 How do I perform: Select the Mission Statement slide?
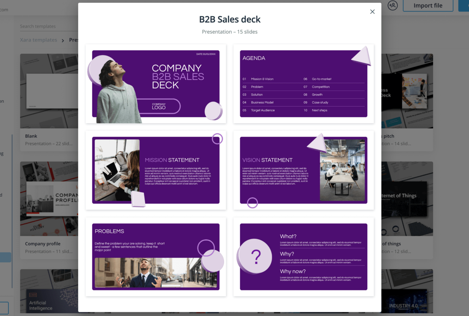pyautogui.click(x=156, y=170)
